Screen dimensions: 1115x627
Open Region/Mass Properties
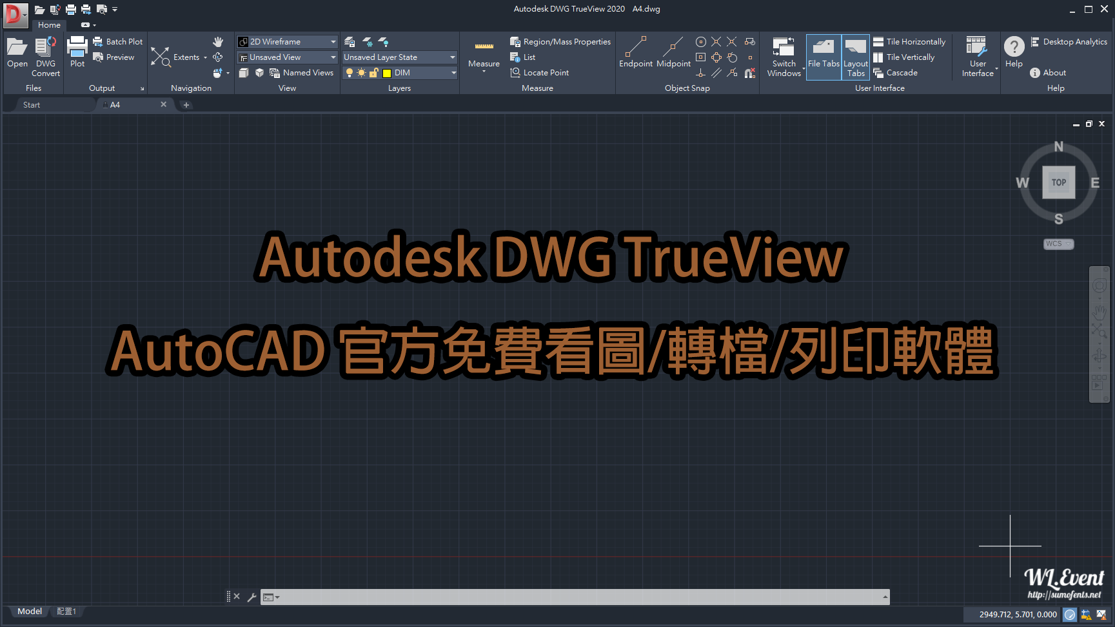click(560, 42)
